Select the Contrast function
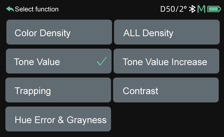The height and width of the screenshot is (137, 224). (x=166, y=90)
